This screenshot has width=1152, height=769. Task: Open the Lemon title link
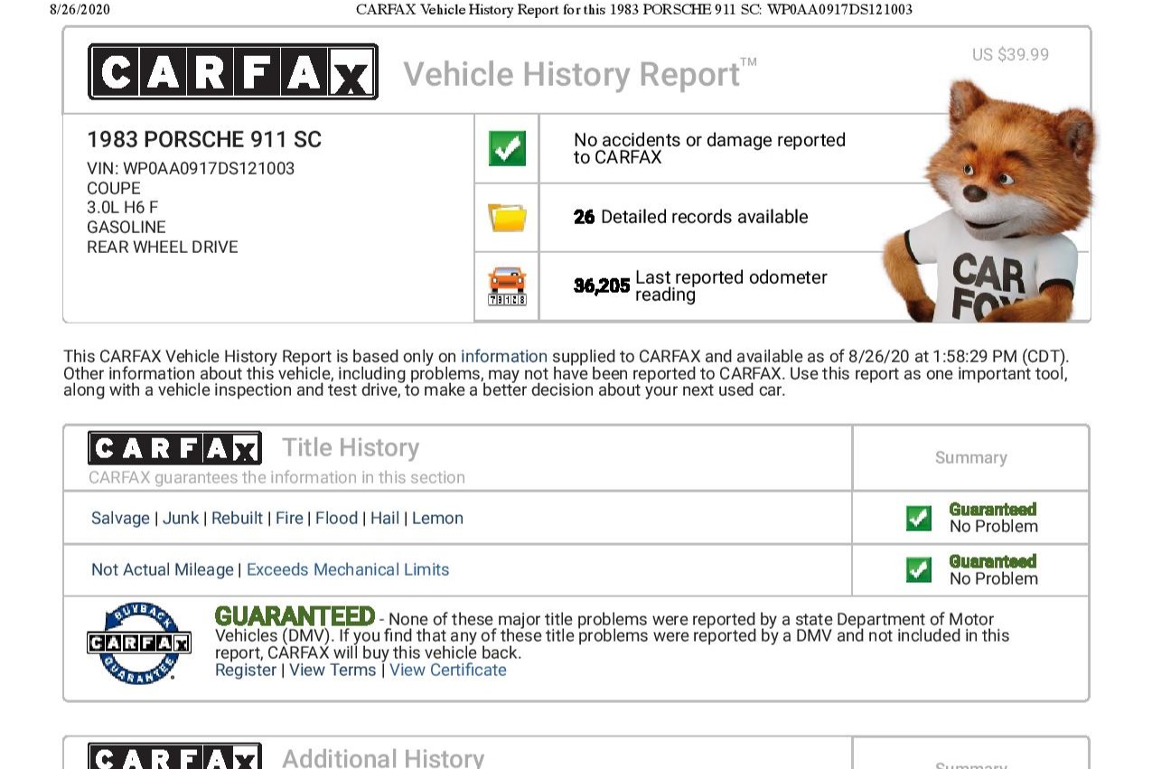coord(437,518)
